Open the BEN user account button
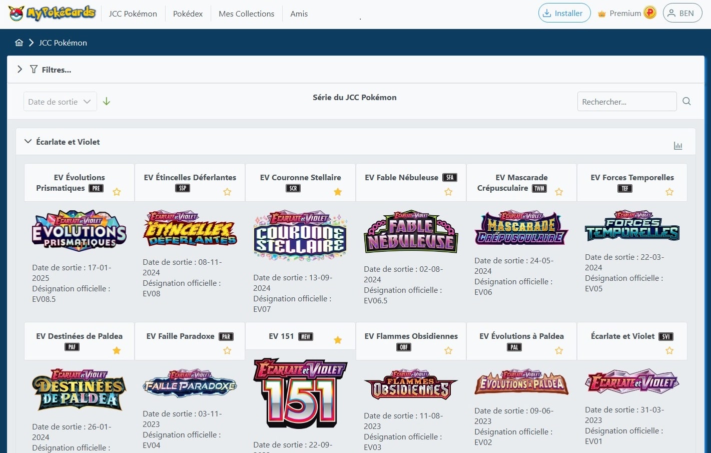This screenshot has width=711, height=453. point(682,14)
